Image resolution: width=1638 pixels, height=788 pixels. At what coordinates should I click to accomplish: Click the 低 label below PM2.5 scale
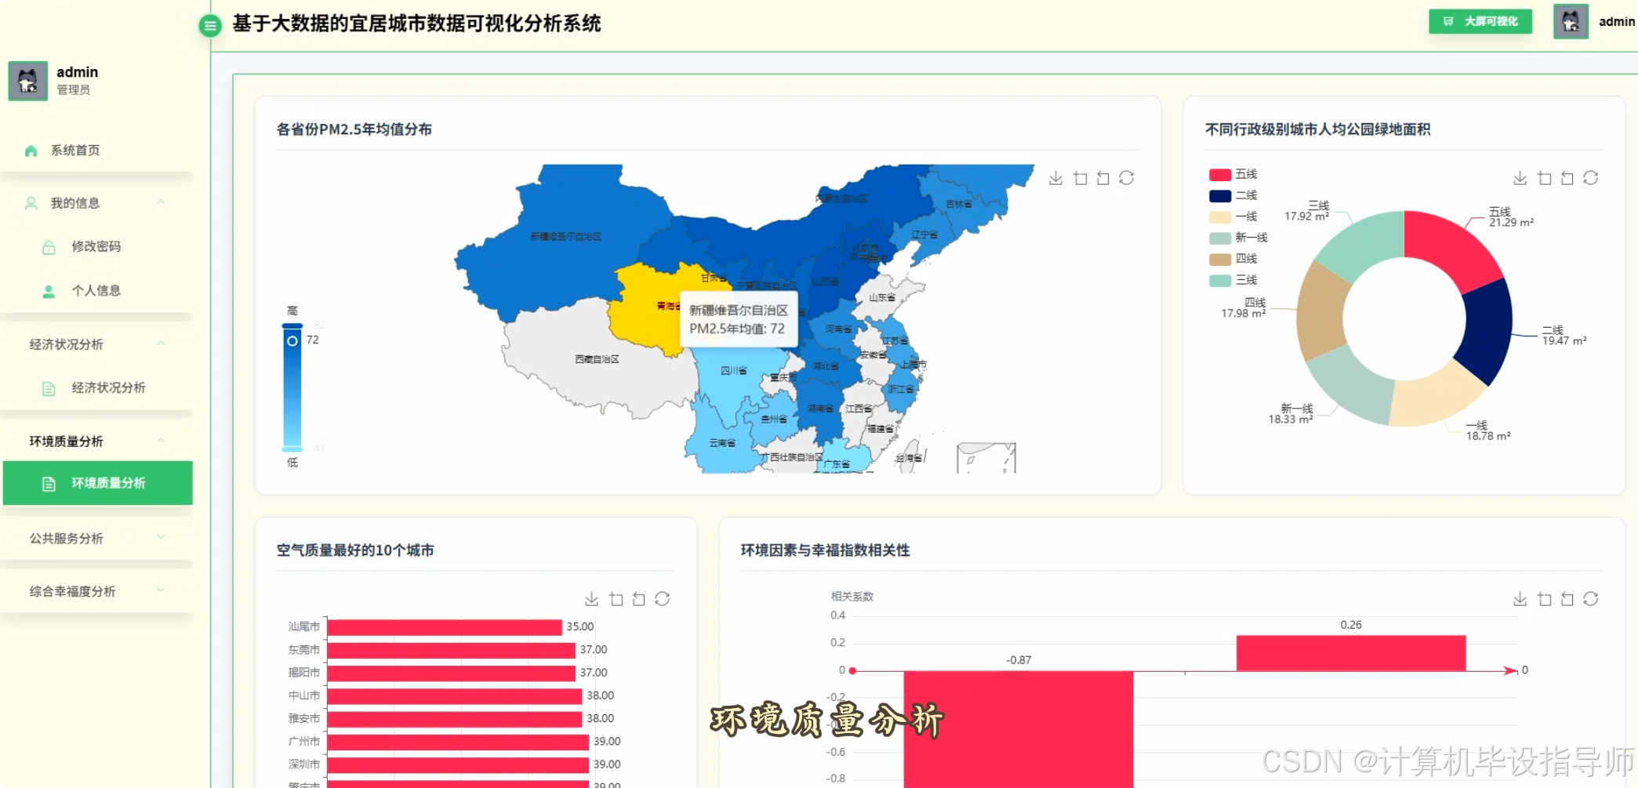(x=292, y=463)
